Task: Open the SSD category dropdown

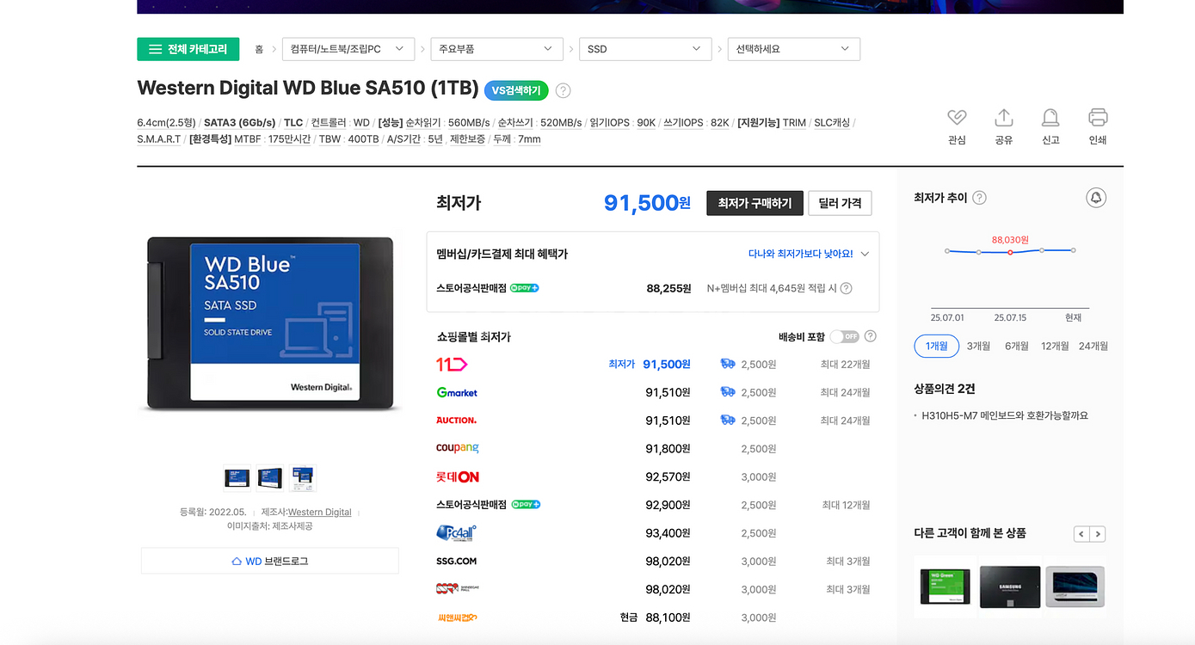Action: [645, 49]
